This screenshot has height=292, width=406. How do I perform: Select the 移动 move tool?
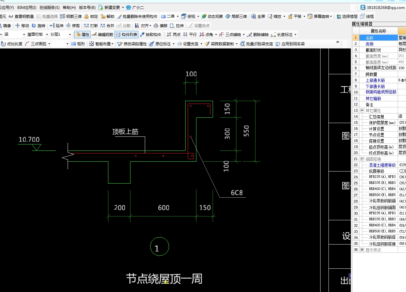tap(22, 26)
